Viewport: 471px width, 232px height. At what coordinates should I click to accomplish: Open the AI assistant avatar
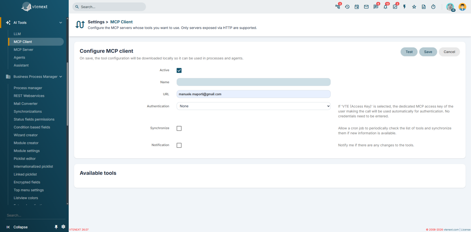[451, 7]
